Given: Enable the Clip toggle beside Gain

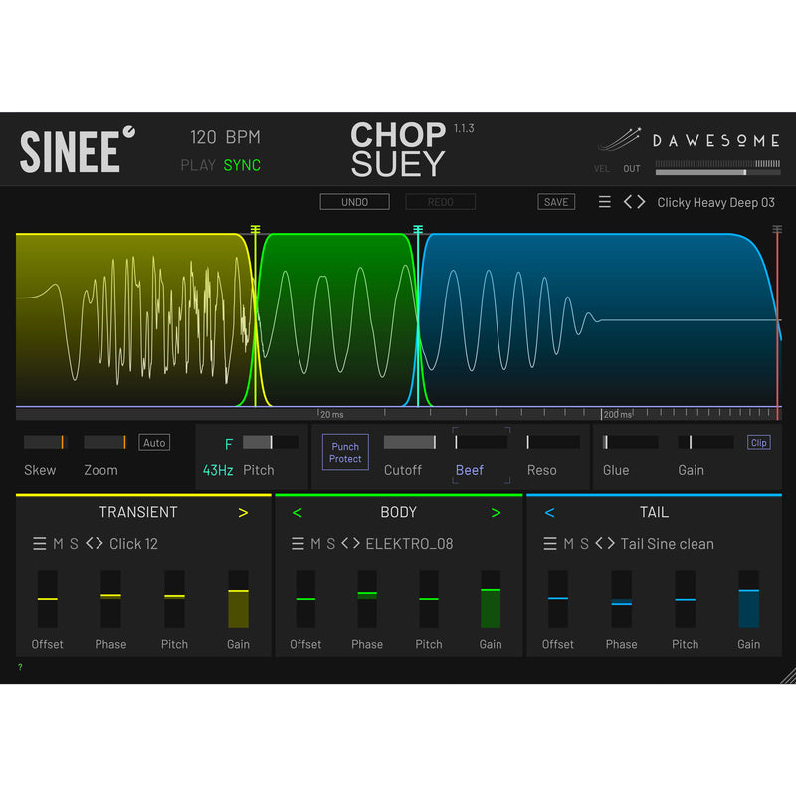Looking at the screenshot, I should point(758,443).
